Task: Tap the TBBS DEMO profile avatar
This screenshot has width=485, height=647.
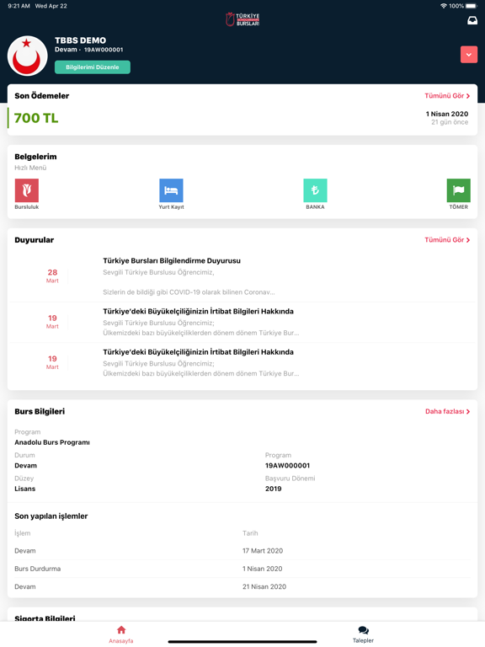Action: [x=27, y=56]
